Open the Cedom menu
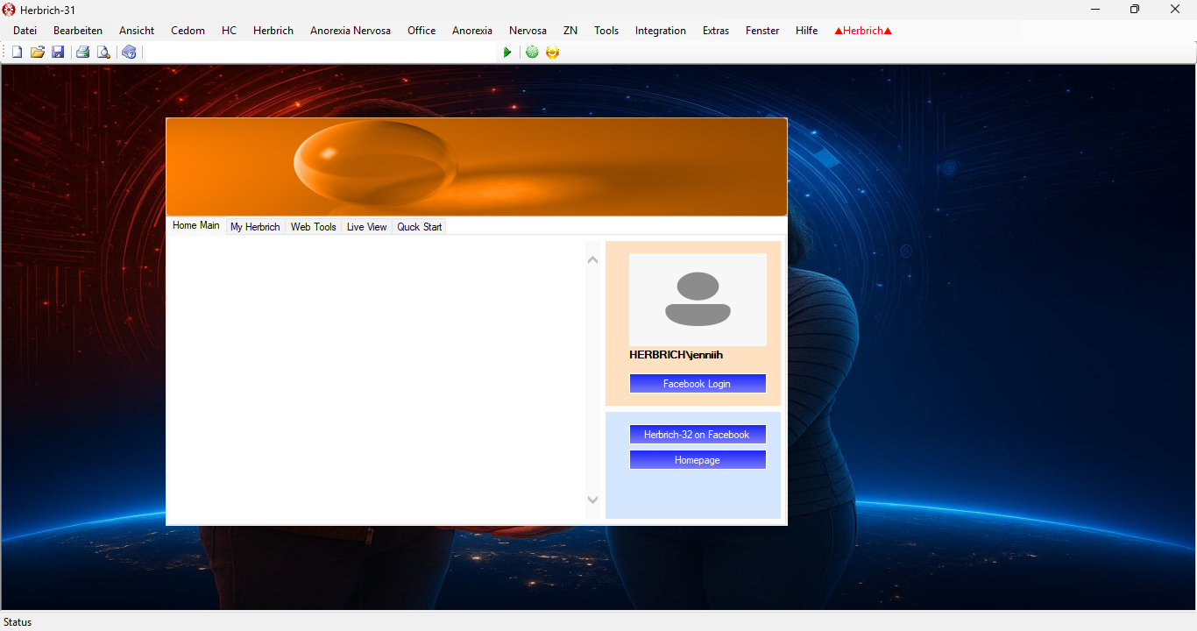This screenshot has height=631, width=1197. [x=188, y=31]
